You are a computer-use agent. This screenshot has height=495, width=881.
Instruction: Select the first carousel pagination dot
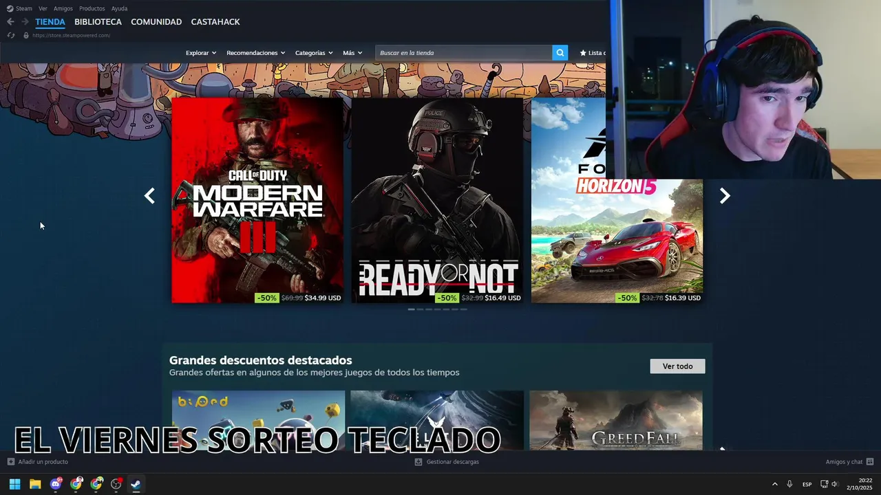[x=412, y=309]
